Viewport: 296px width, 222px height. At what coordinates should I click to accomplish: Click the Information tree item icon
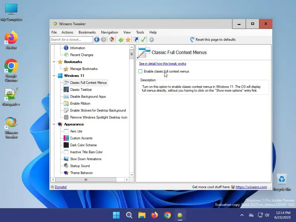(x=66, y=48)
